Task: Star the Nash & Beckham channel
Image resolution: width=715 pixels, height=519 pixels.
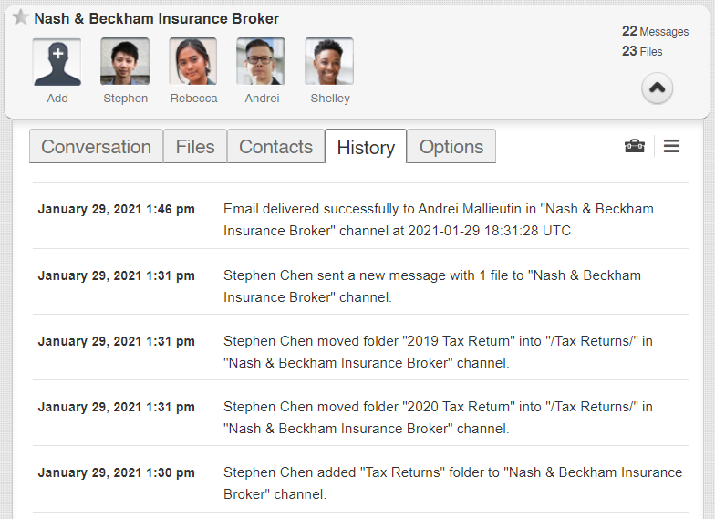Action: point(20,17)
